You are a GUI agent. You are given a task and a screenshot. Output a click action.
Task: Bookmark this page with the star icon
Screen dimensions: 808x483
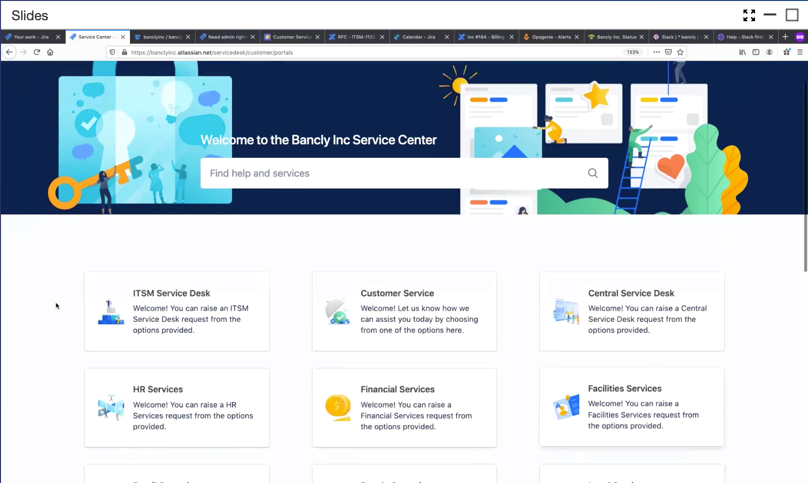coord(680,52)
